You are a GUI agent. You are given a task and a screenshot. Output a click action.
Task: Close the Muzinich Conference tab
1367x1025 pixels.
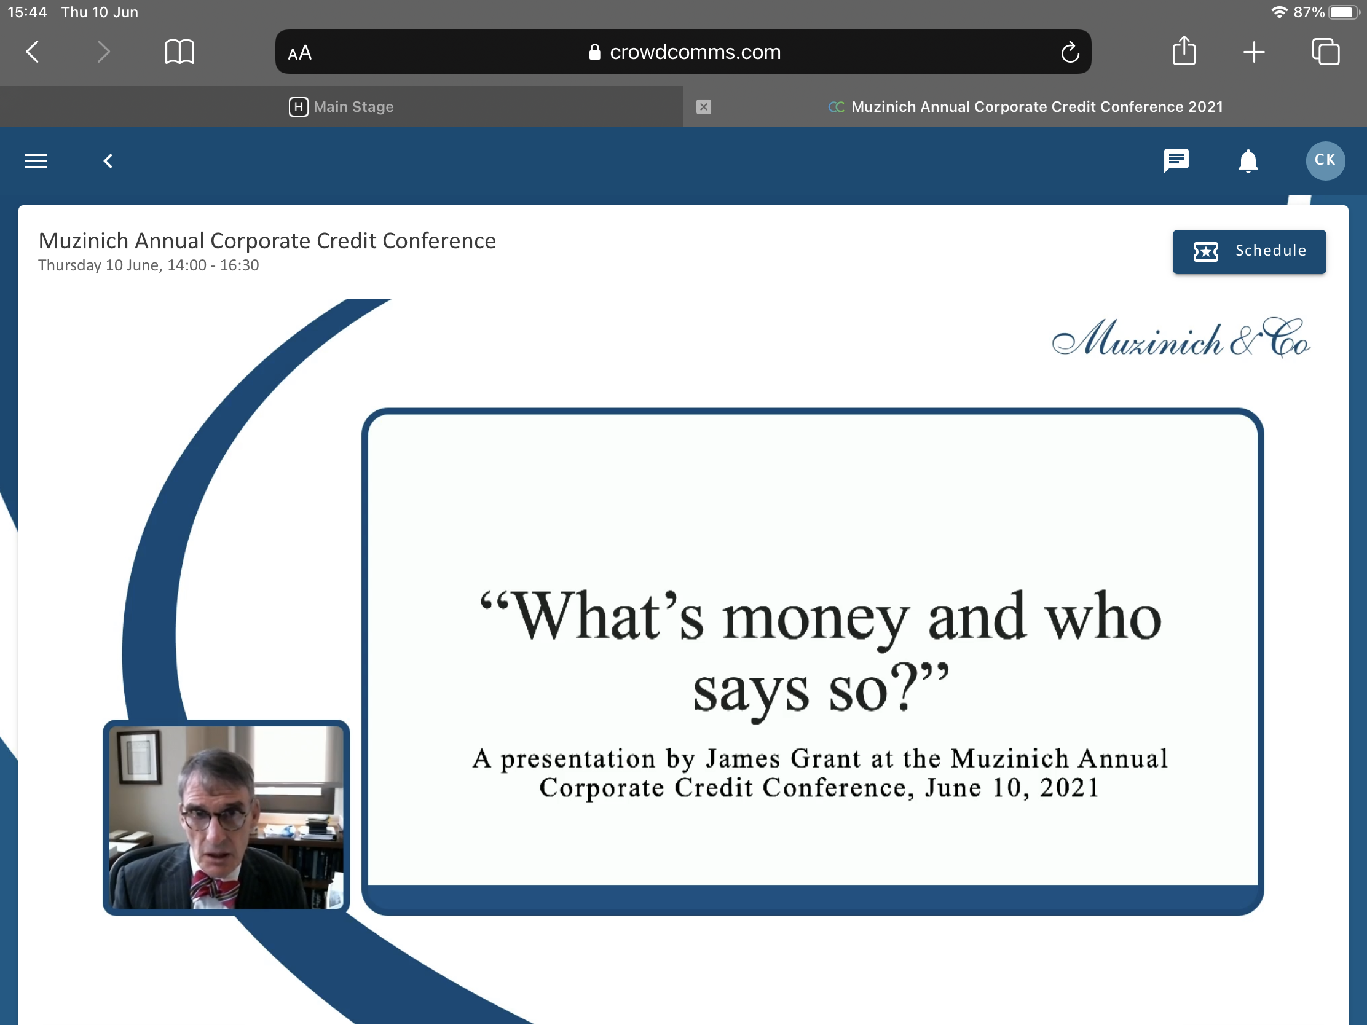703,107
